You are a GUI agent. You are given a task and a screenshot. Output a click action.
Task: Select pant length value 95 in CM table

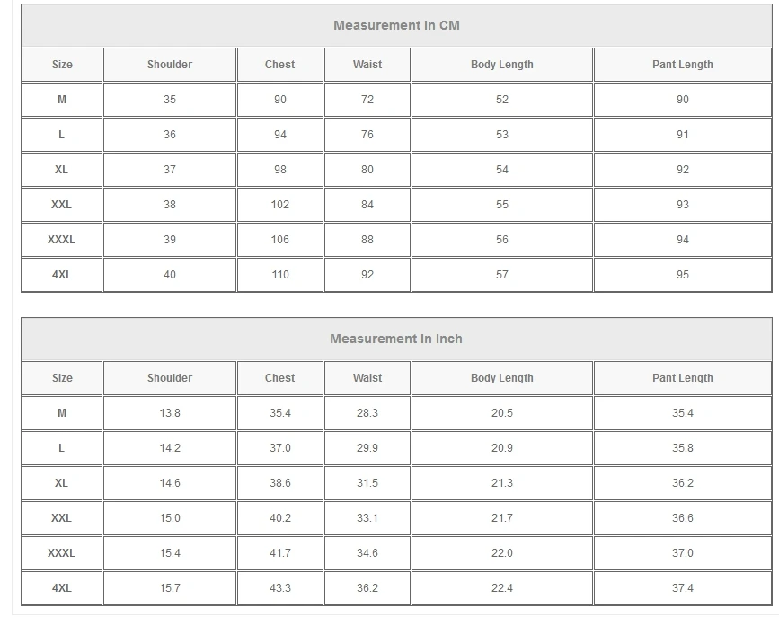pos(682,275)
